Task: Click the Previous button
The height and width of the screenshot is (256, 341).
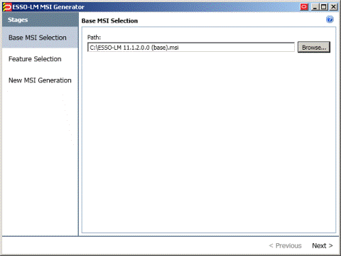Action: click(285, 245)
